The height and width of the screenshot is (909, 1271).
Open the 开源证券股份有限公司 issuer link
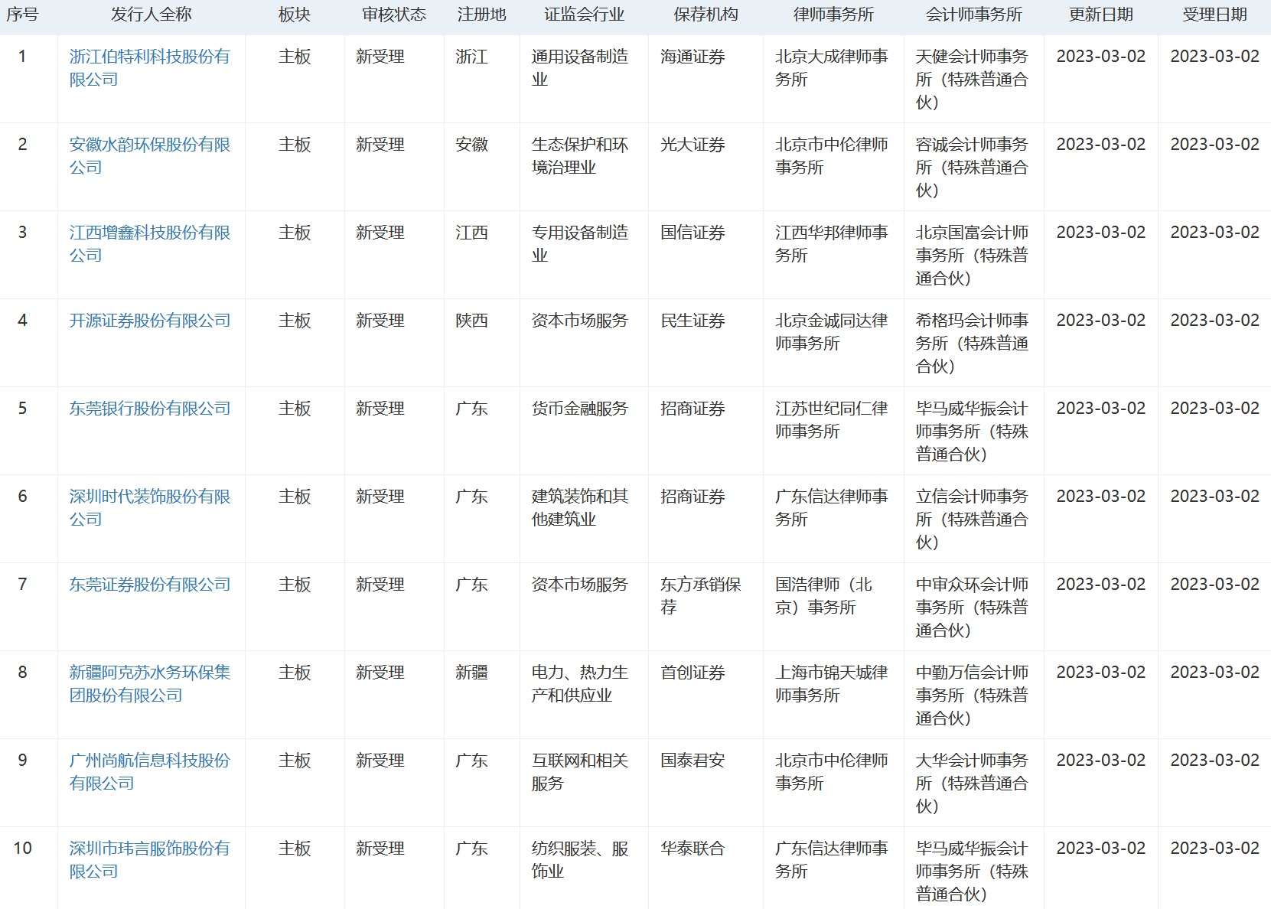[149, 321]
